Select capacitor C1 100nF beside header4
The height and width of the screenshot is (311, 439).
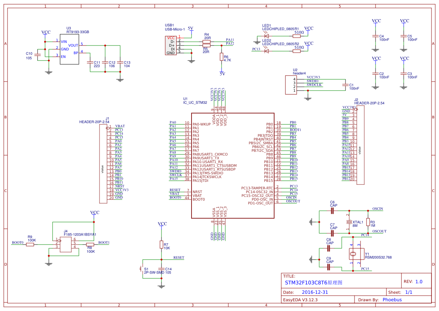(x=345, y=85)
